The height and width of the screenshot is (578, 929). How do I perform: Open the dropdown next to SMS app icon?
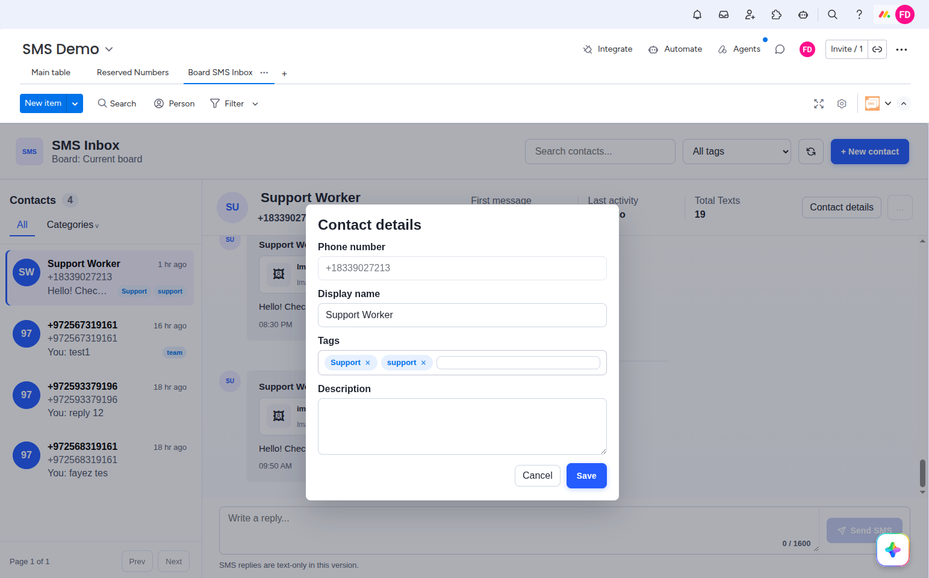[888, 103]
